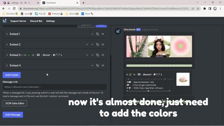Move Embed 2 up
This screenshot has width=224, height=126.
coord(87,44)
